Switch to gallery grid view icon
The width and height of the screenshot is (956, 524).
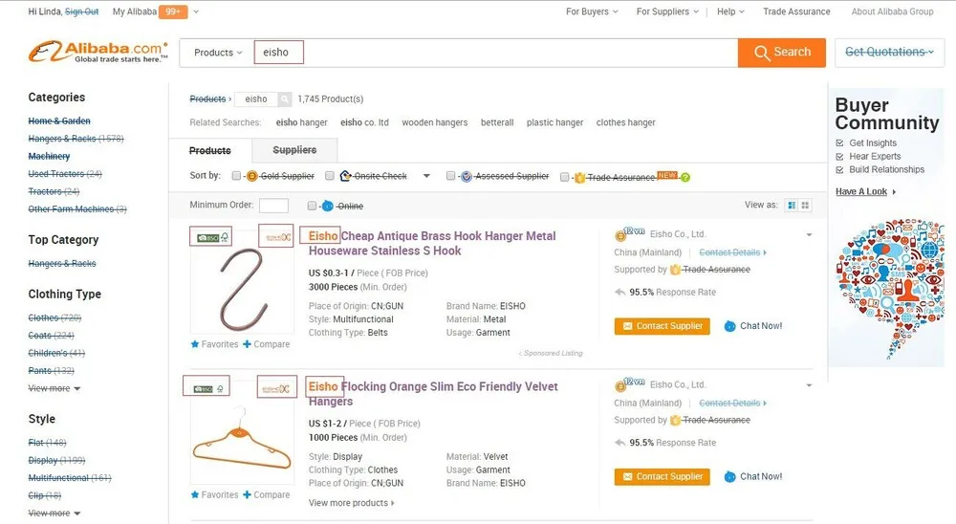click(806, 206)
